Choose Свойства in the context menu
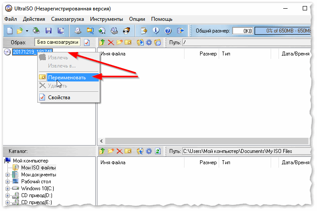 [x=69, y=97]
